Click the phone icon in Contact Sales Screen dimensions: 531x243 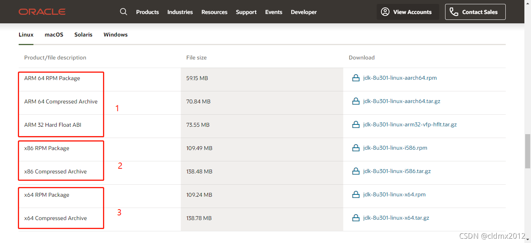pyautogui.click(x=454, y=12)
